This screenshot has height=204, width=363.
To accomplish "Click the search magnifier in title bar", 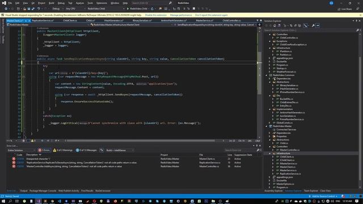I will [x=170, y=3].
